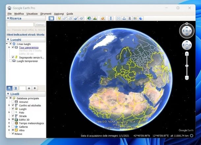This screenshot has height=145, width=201.
Task: Click the move-right arrow on the hand joystick
Action: pos(190,45)
